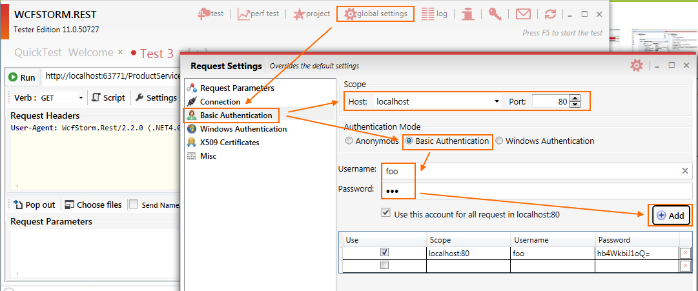Switch to Test 3 tab
The image size is (698, 291).
[156, 54]
